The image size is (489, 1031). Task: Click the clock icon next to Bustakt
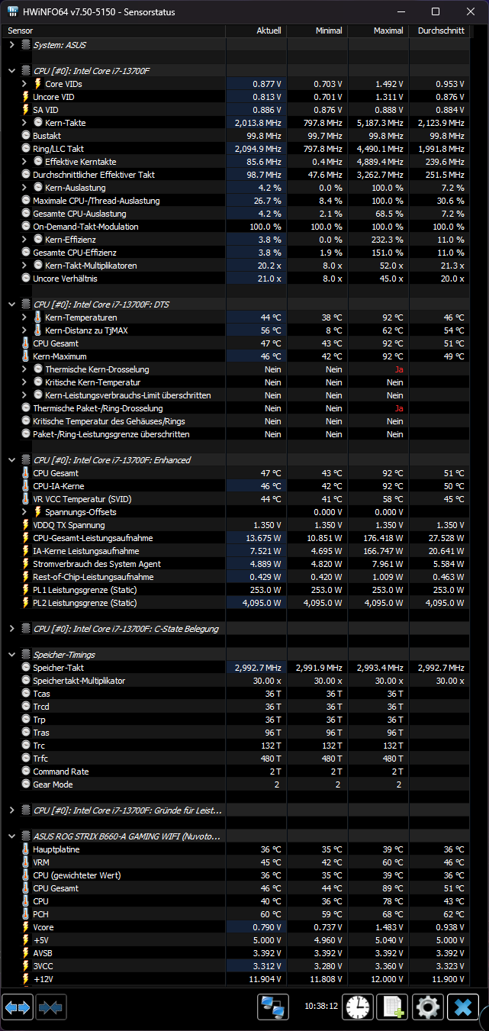26,136
